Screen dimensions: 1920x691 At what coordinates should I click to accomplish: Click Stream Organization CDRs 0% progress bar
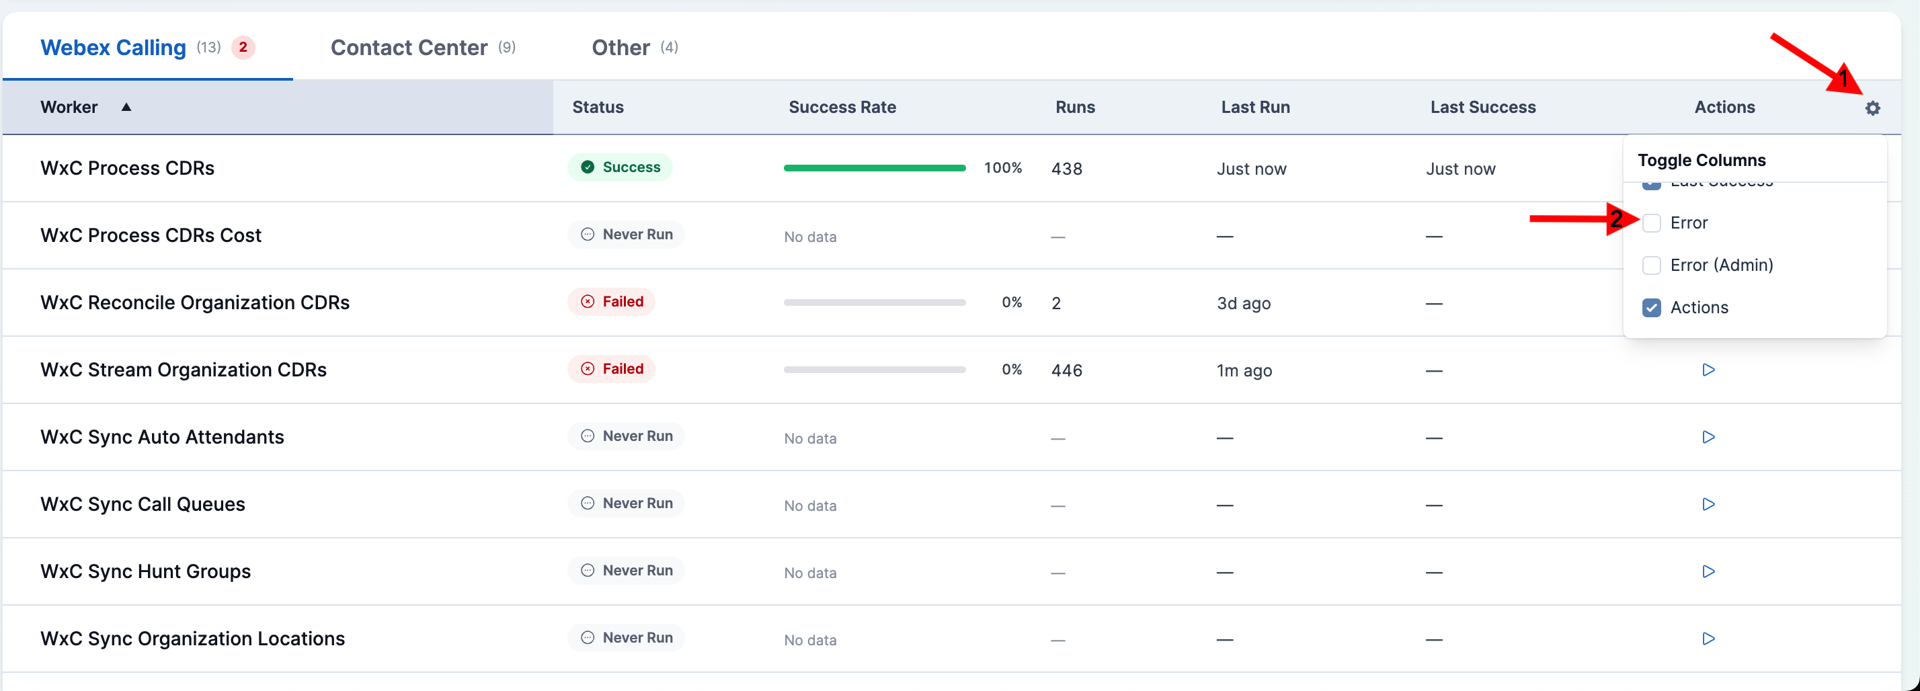(874, 370)
